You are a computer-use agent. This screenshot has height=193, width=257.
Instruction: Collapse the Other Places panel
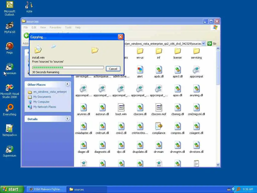67,84
